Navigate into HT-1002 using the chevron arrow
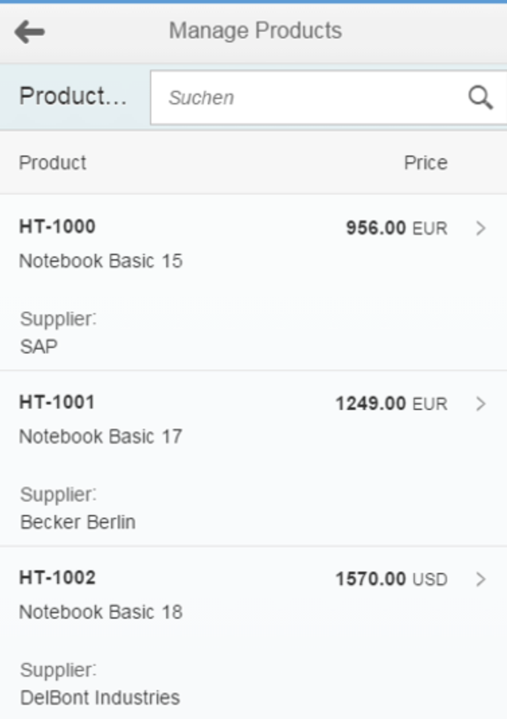Viewport: 507px width, 719px height. click(480, 579)
